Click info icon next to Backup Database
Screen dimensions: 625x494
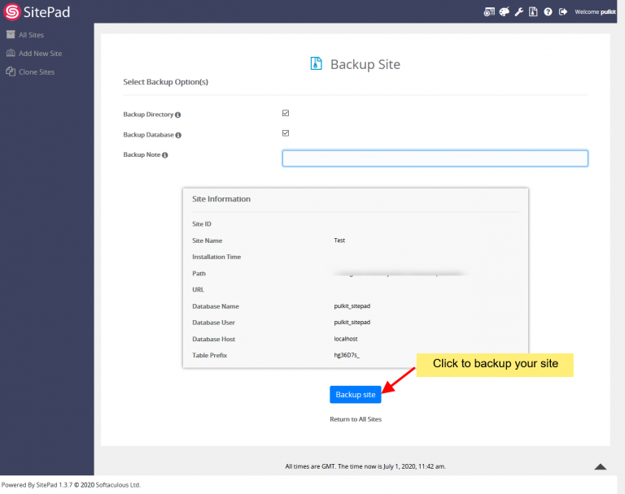178,135
